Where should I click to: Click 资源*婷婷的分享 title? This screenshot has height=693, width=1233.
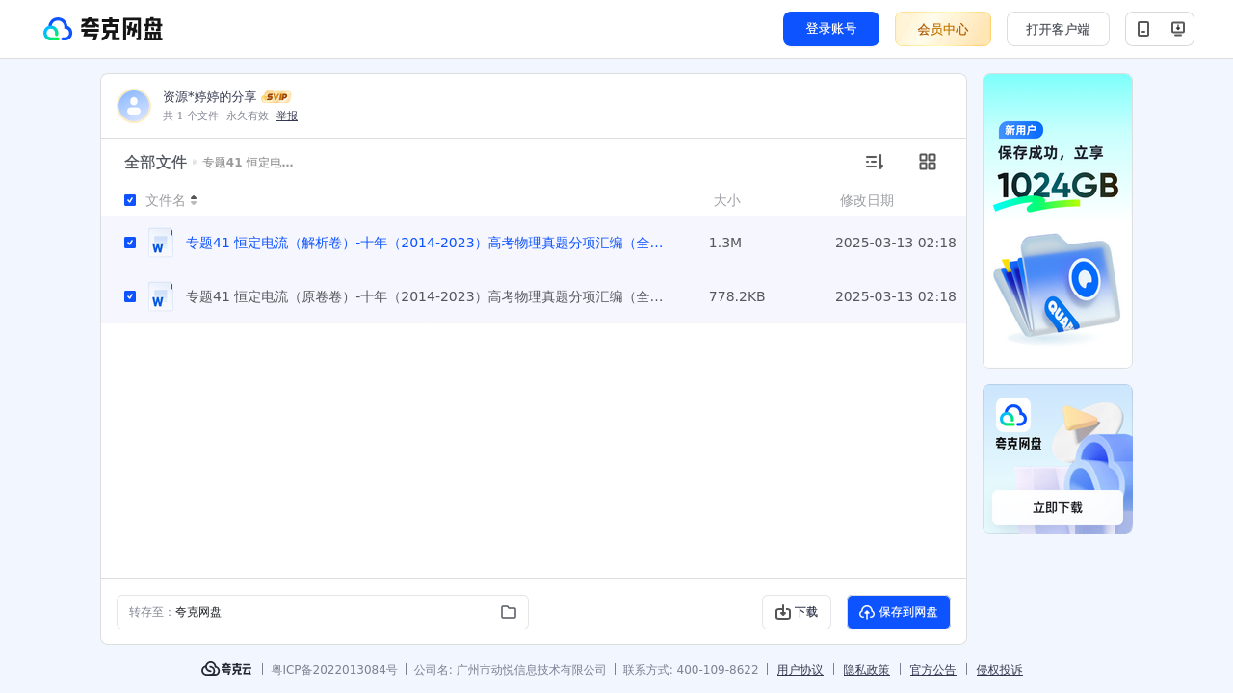point(210,97)
